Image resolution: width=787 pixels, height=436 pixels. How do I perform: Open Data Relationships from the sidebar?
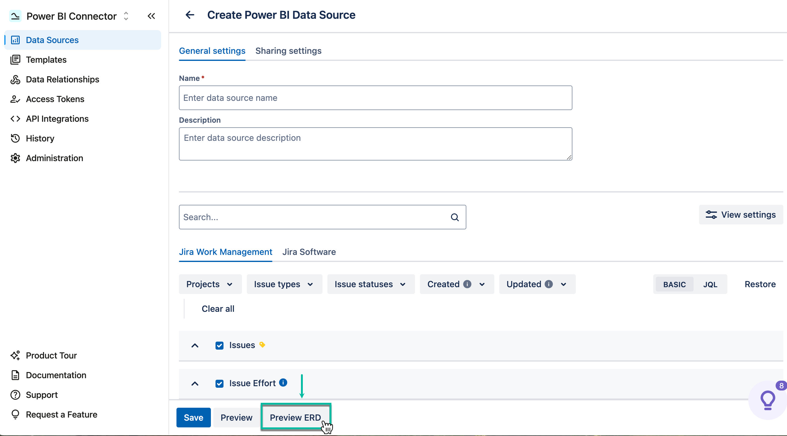[x=62, y=79]
